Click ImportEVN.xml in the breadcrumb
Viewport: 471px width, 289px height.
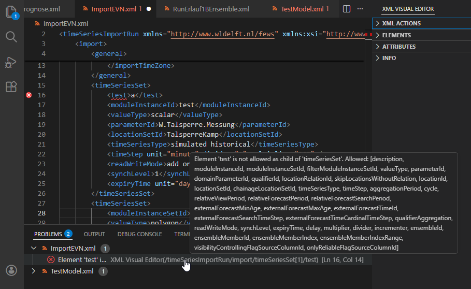coord(66,23)
